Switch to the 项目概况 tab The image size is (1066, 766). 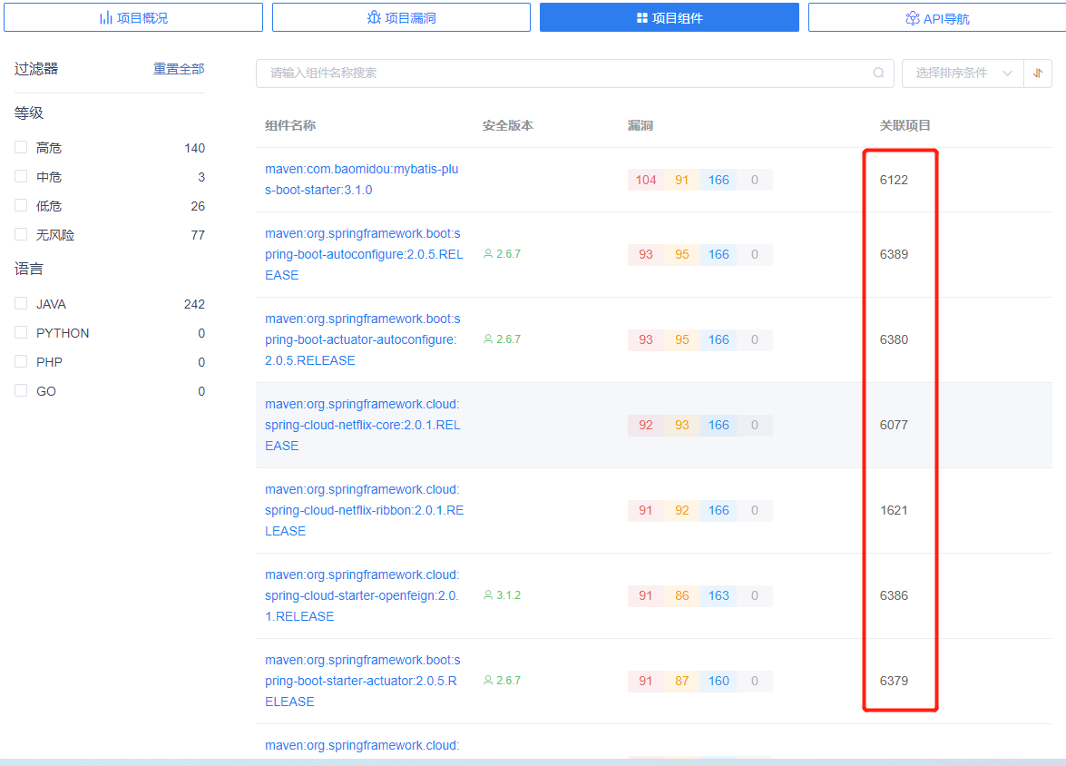[x=133, y=16]
